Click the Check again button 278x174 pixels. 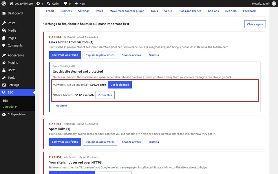pyautogui.click(x=255, y=24)
